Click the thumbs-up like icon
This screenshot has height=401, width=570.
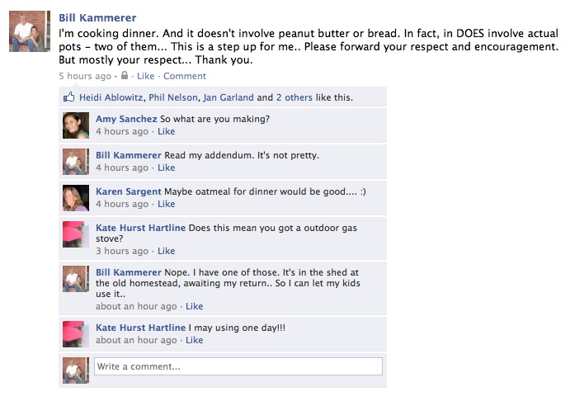point(69,97)
